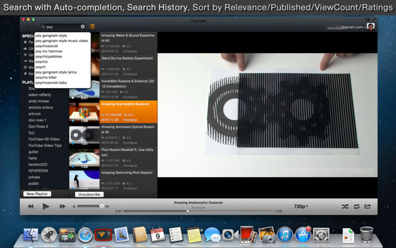Open iTunes from the Dock
Viewport: 396px width, 248px height.
pyautogui.click(x=285, y=235)
